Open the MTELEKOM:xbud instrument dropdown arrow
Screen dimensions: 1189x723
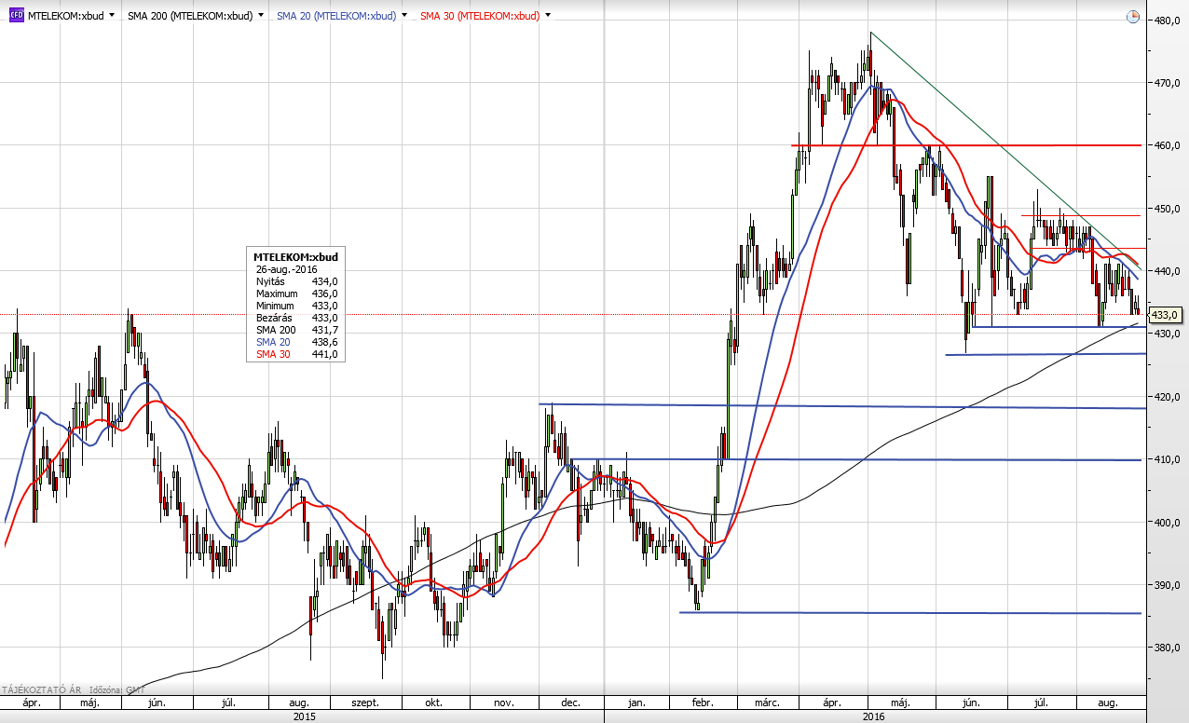point(113,16)
